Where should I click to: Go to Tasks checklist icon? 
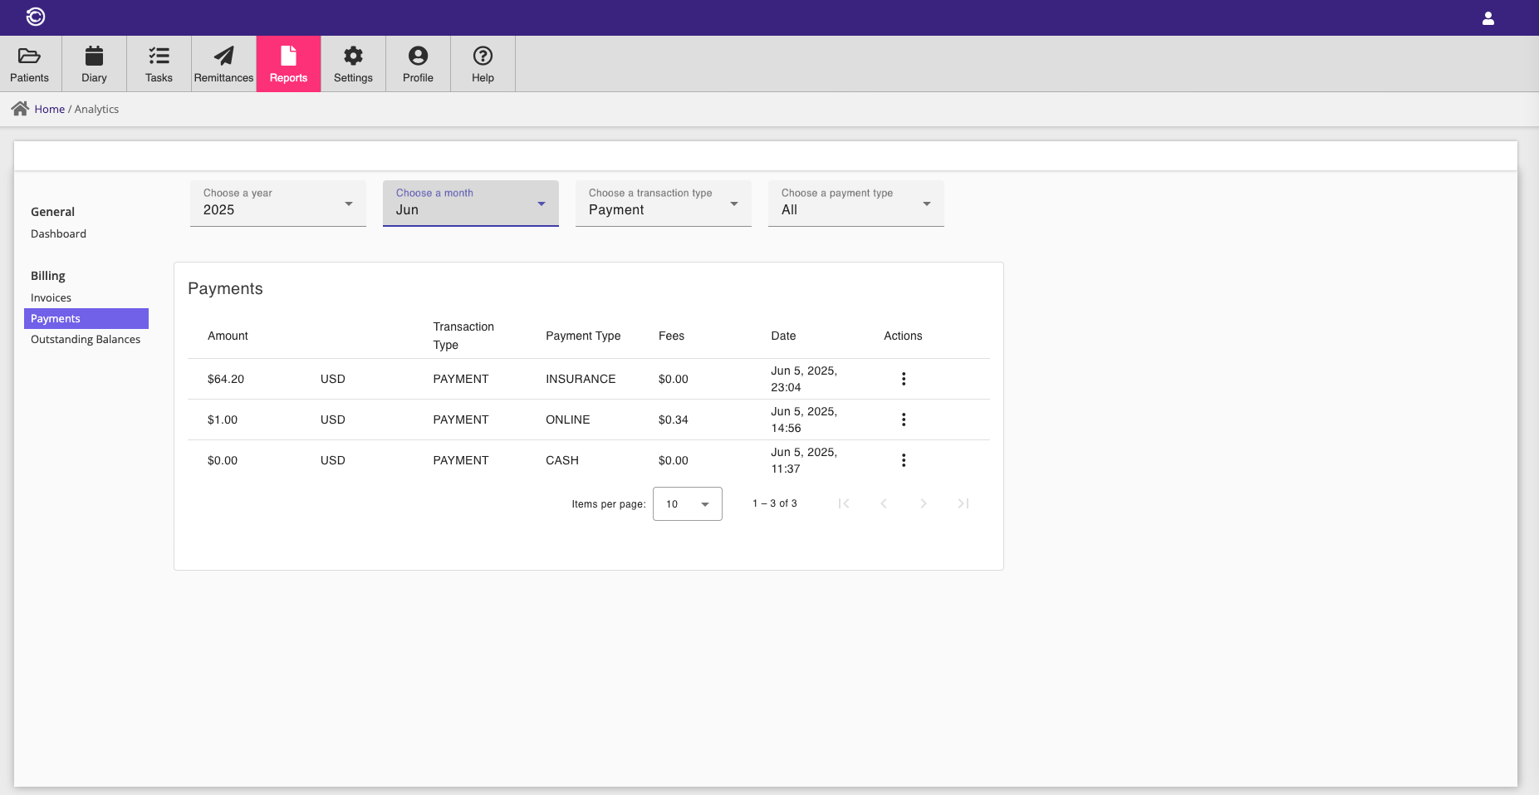[159, 56]
